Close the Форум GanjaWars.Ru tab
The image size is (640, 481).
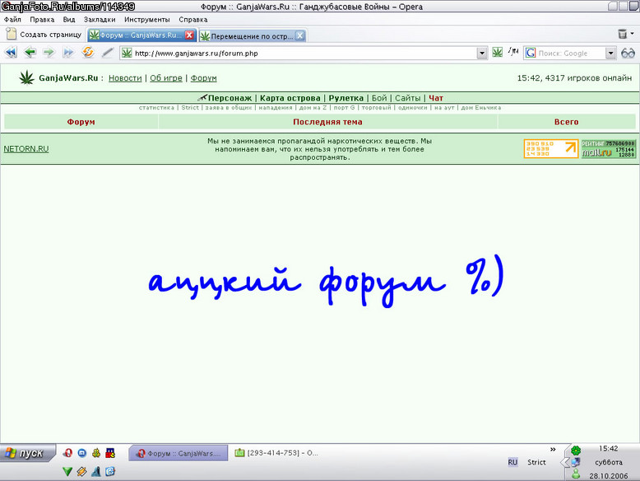[189, 35]
